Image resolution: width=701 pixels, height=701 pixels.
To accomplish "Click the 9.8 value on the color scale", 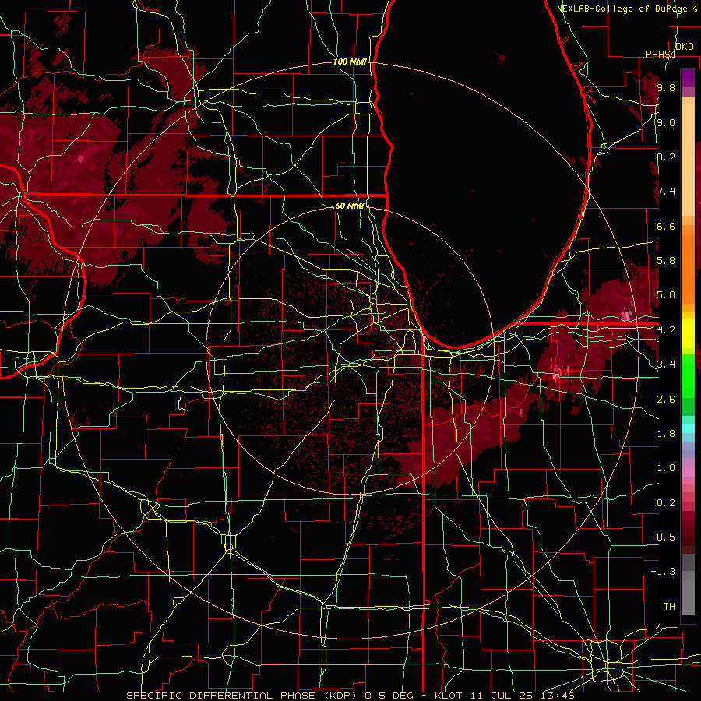I will pos(666,87).
